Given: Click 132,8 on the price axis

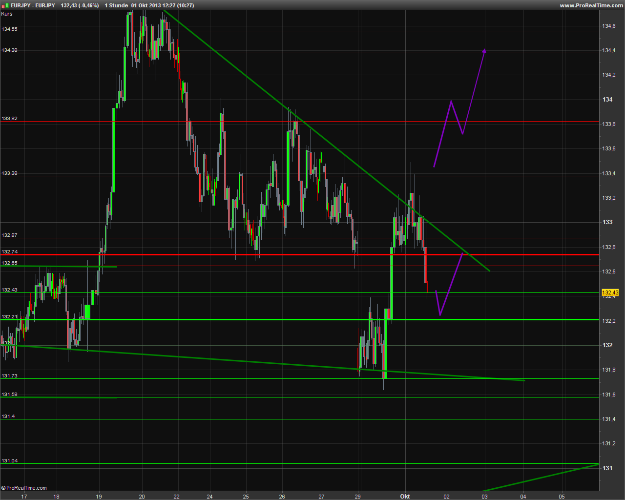Looking at the screenshot, I should (609, 247).
